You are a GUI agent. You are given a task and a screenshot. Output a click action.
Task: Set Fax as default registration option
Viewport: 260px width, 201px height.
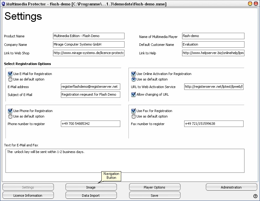(133, 116)
